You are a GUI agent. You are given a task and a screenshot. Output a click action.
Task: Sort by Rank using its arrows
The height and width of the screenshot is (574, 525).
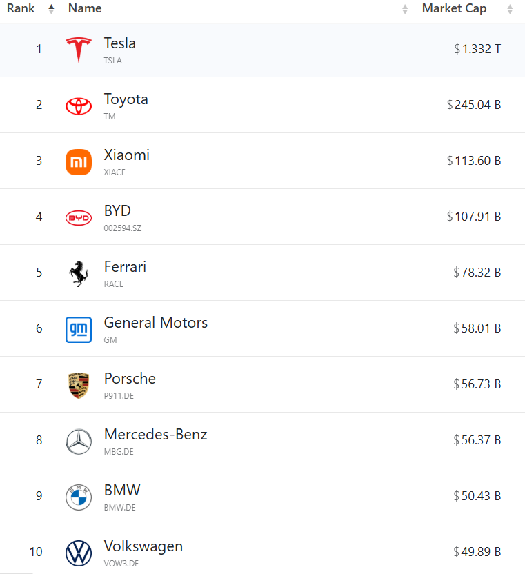tap(51, 9)
